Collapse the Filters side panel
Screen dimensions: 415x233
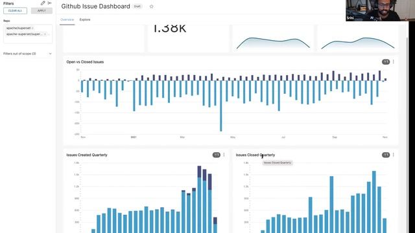point(49,3)
